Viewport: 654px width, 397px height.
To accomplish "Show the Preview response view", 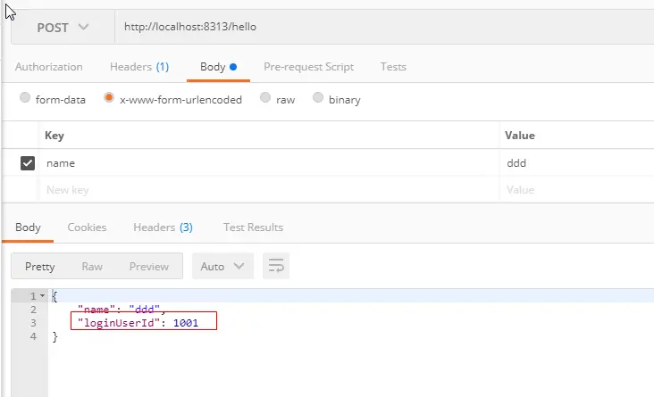I will click(x=149, y=266).
